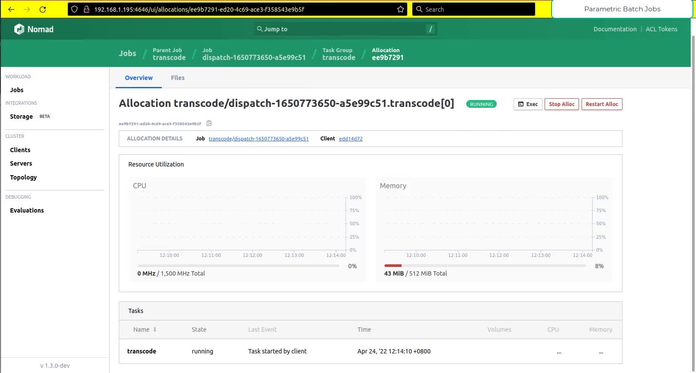Viewport: 696px width, 373px height.
Task: Open Allocation ee9b7291 breadcrumb
Action: pyautogui.click(x=388, y=54)
